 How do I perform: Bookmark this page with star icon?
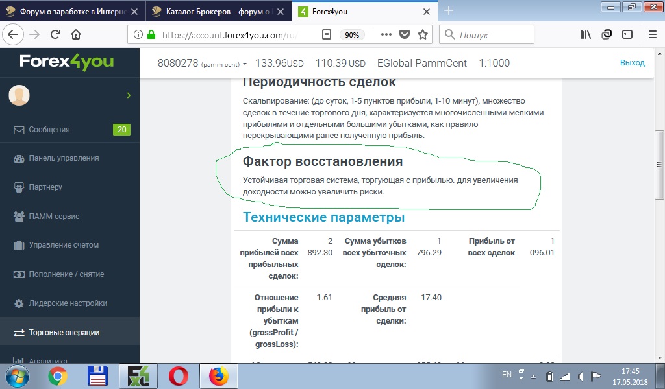tap(423, 35)
